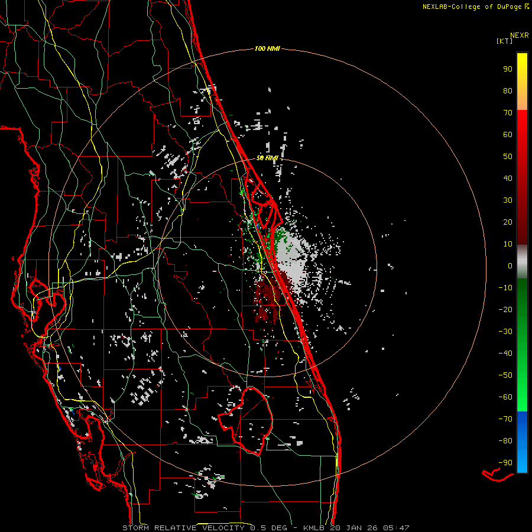Click the -10 value on the scale
This screenshot has width=532, height=532.
(x=505, y=288)
